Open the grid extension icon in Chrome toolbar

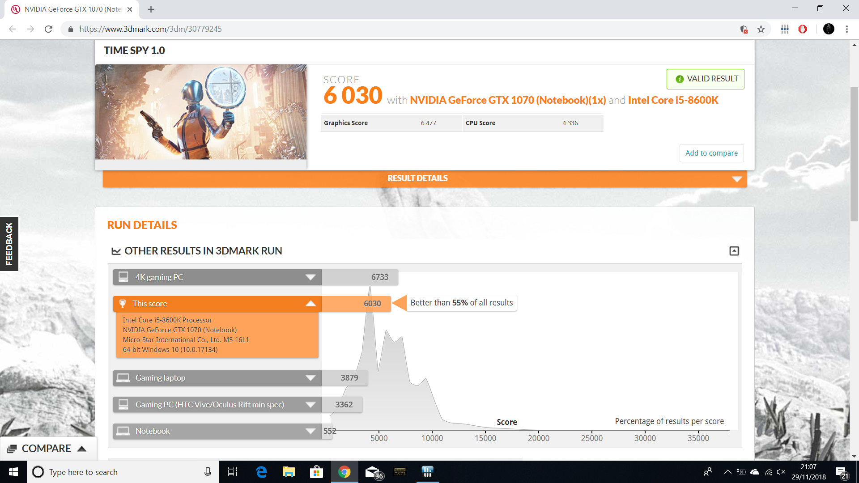[785, 29]
